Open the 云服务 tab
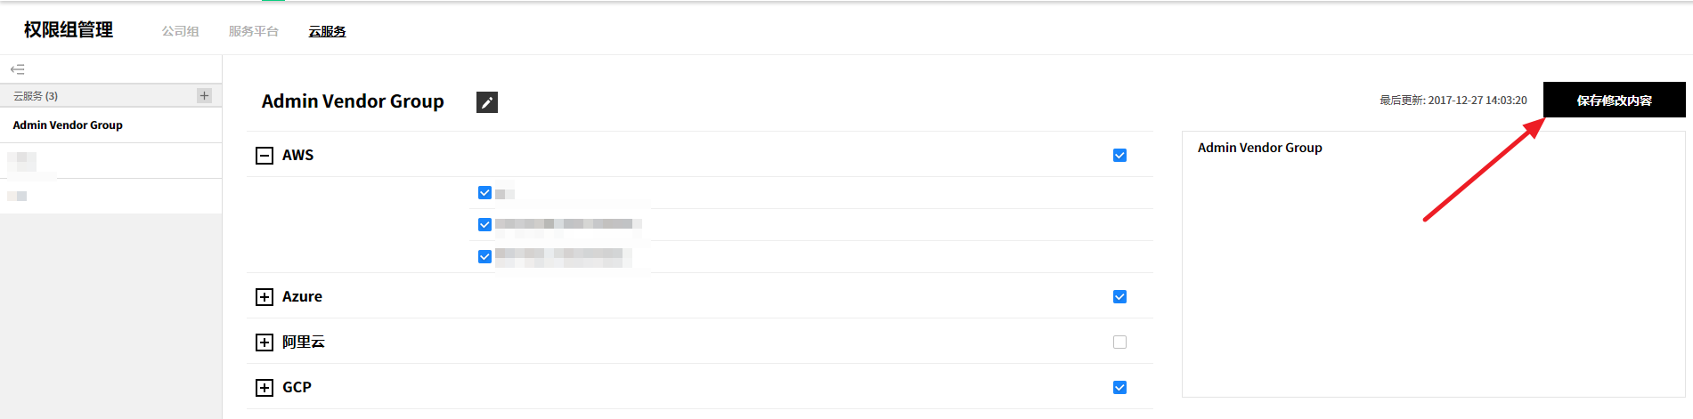Screen dimensions: 1693x419 click(x=327, y=31)
